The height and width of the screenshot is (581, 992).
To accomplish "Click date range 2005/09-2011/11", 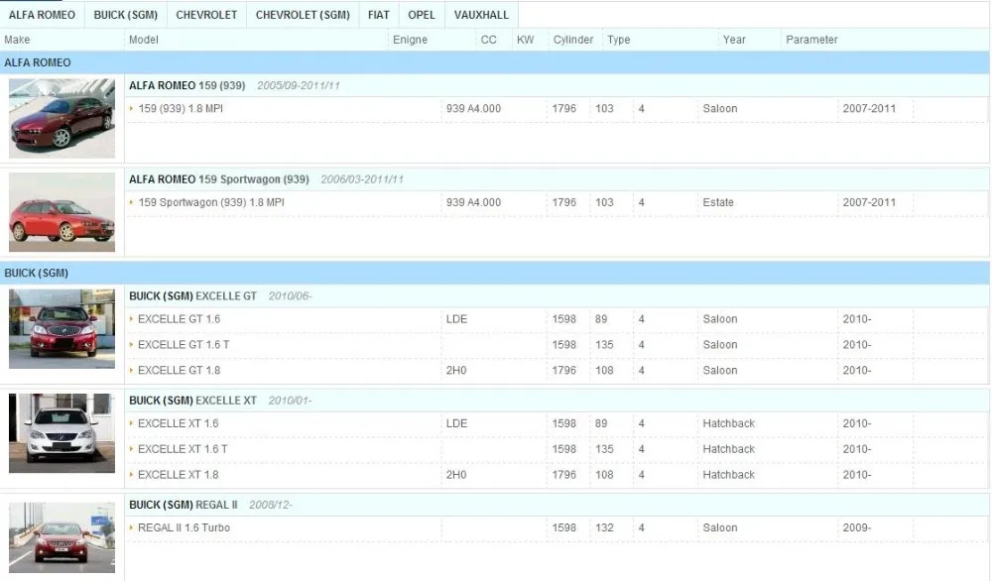I will 299,85.
